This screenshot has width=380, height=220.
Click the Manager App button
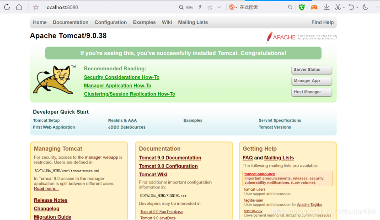coord(312,81)
